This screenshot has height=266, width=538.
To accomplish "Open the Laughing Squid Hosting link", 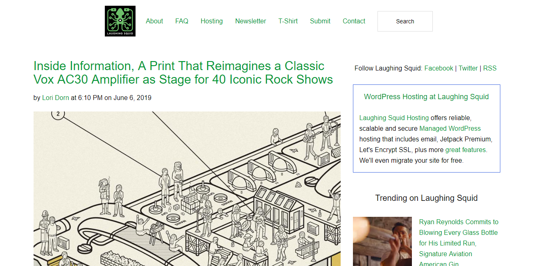I will point(394,118).
